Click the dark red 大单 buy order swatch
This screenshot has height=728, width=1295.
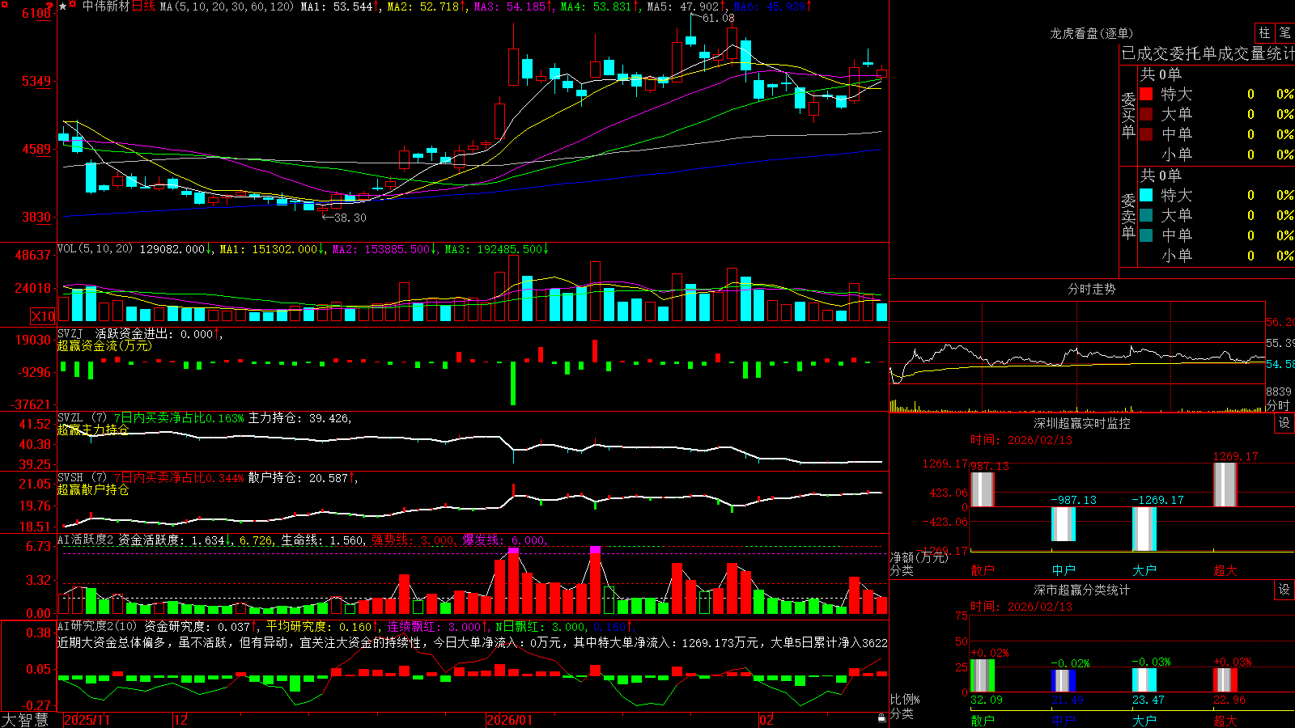pyautogui.click(x=1146, y=114)
